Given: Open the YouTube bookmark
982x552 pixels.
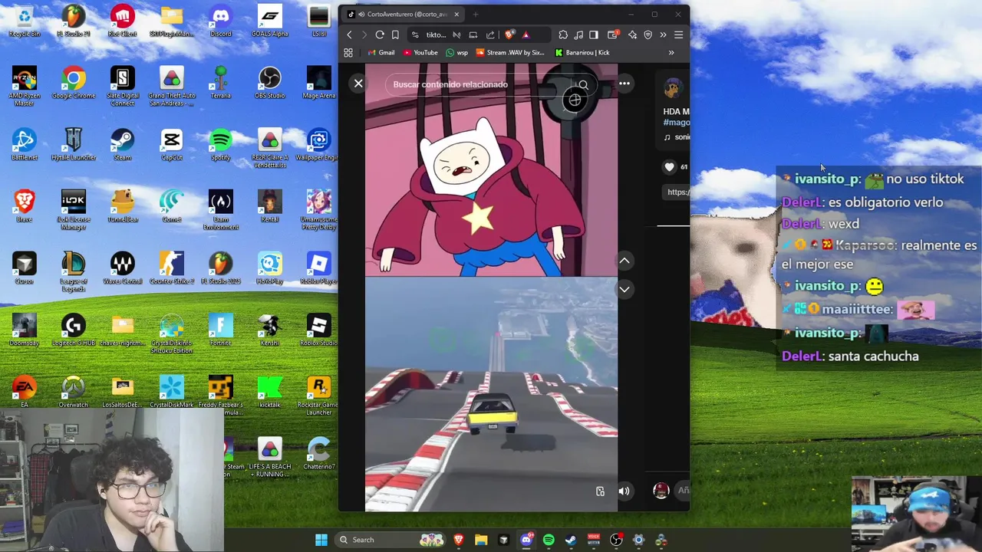Looking at the screenshot, I should [420, 52].
